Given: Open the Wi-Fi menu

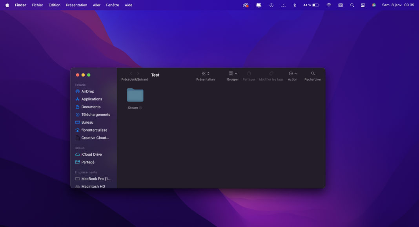Looking at the screenshot, I should point(329,5).
